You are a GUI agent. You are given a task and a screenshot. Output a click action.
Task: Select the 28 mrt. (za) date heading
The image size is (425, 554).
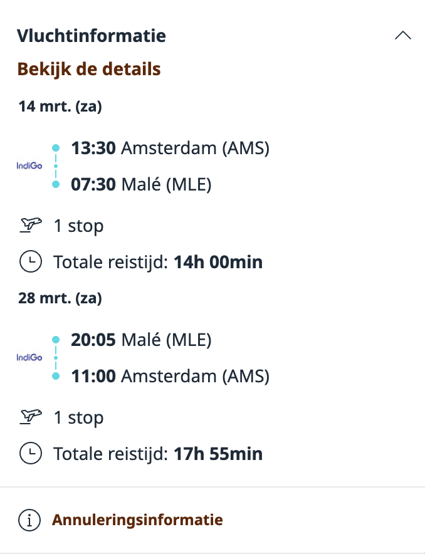[x=60, y=298]
